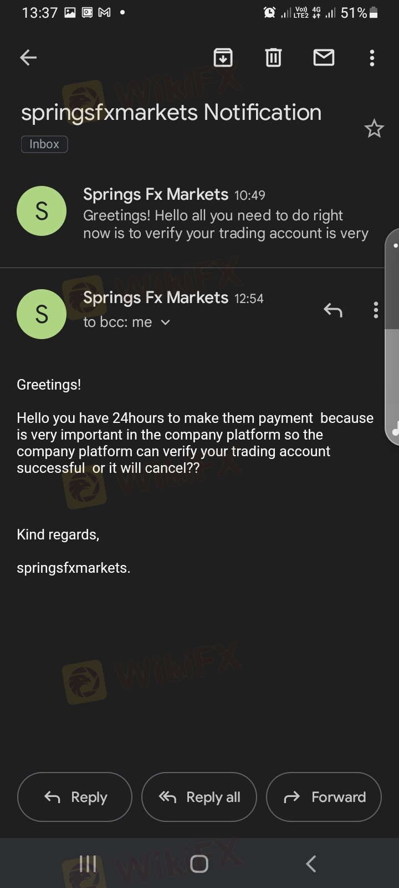
Task: Open the 12:54 message options menu
Action: (376, 310)
